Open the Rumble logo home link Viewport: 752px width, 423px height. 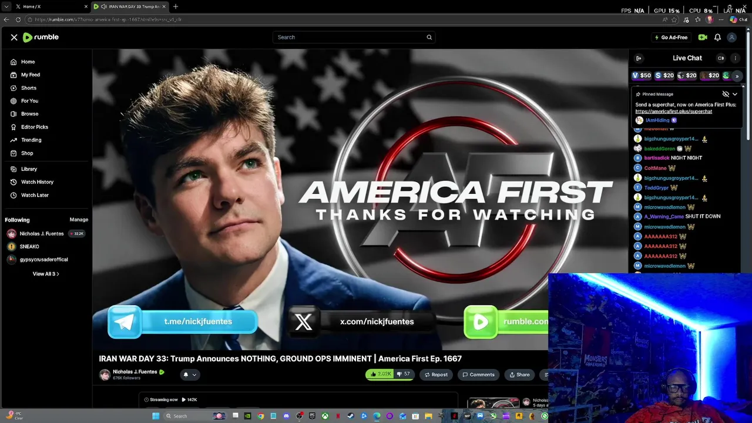click(x=41, y=37)
